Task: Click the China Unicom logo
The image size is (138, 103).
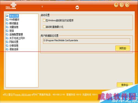Action: coord(11,6)
